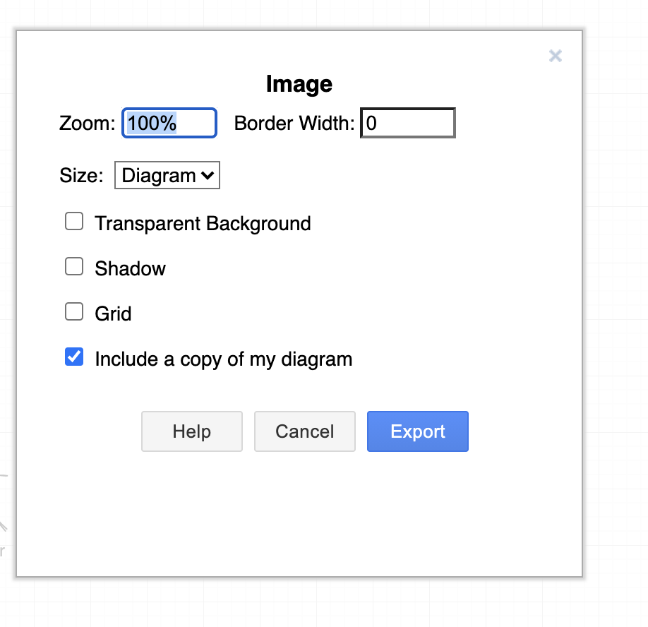Click the Grid option label
The image size is (648, 627).
click(x=112, y=313)
